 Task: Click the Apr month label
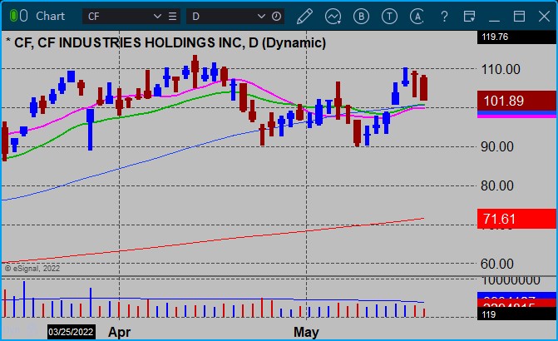click(x=119, y=332)
